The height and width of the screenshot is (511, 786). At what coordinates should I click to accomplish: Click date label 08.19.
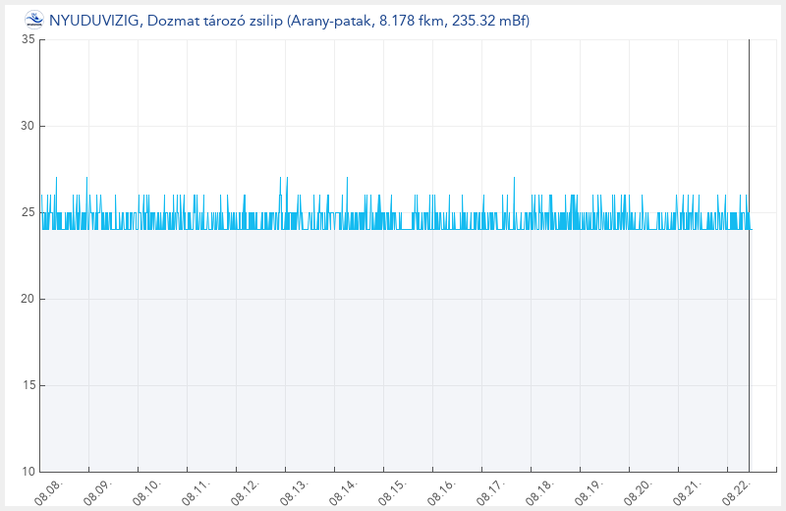click(589, 492)
